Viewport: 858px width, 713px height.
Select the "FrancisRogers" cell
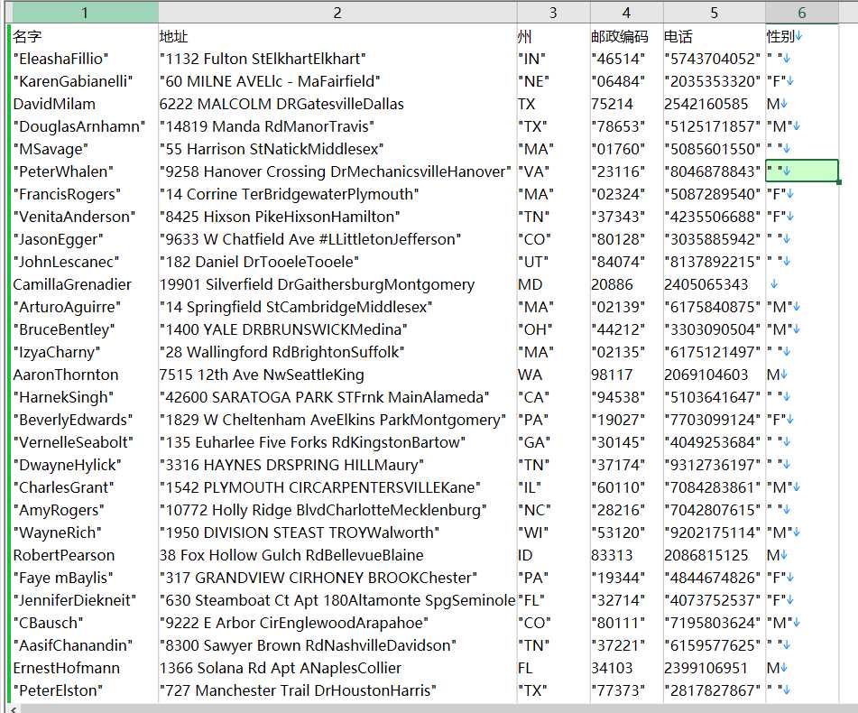(x=84, y=194)
